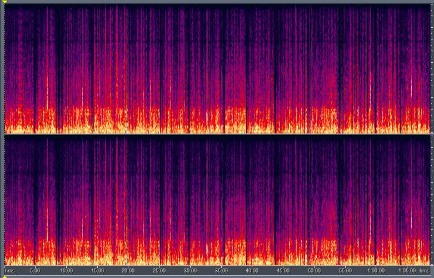
Task: Click the 20:00 mark on time ruler
Action: click(x=128, y=270)
